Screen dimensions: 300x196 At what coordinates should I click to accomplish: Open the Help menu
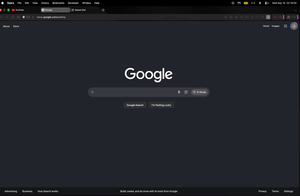[x=97, y=3]
